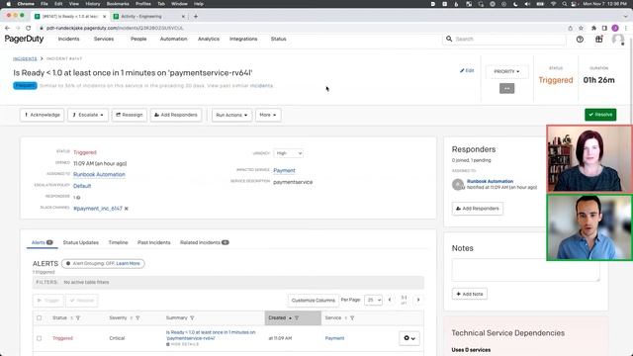Reload the page
This screenshot has height=356, width=633.
tap(29, 28)
